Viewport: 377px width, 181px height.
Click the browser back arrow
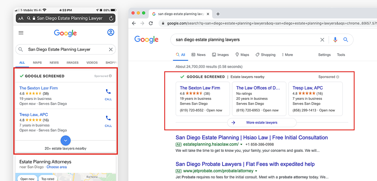(x=134, y=23)
